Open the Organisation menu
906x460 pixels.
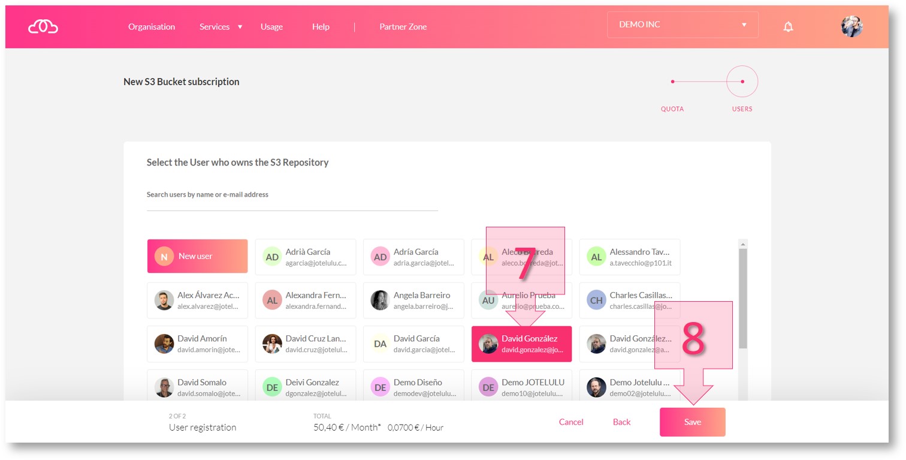(x=152, y=27)
